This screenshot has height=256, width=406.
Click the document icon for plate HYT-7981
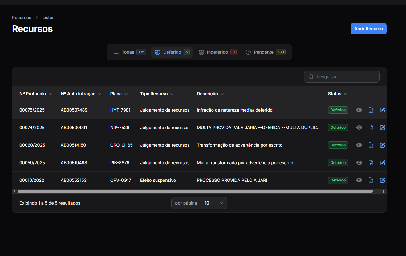371,110
